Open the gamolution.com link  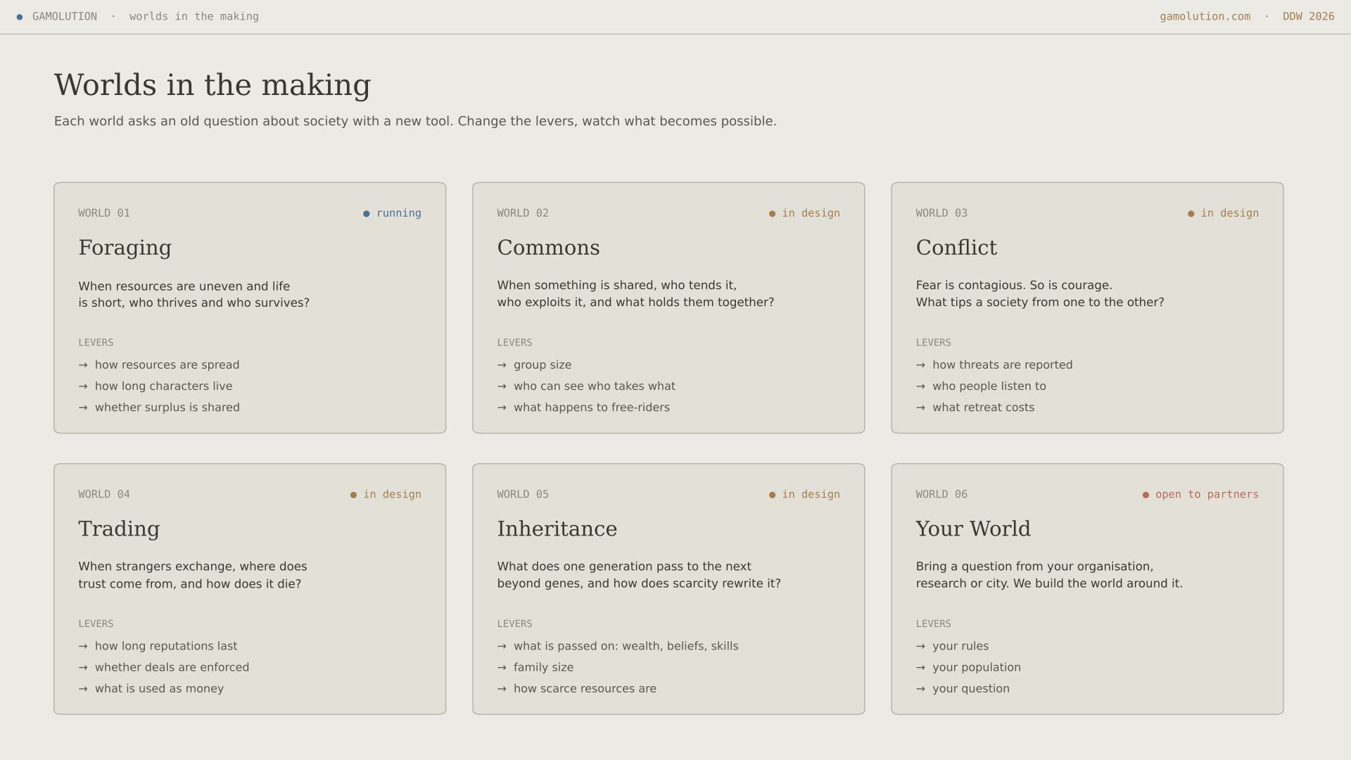(1205, 16)
